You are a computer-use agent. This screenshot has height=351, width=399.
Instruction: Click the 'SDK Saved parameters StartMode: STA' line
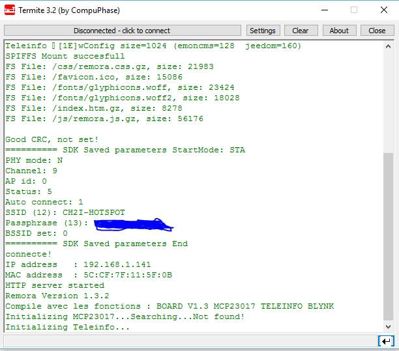click(125, 150)
